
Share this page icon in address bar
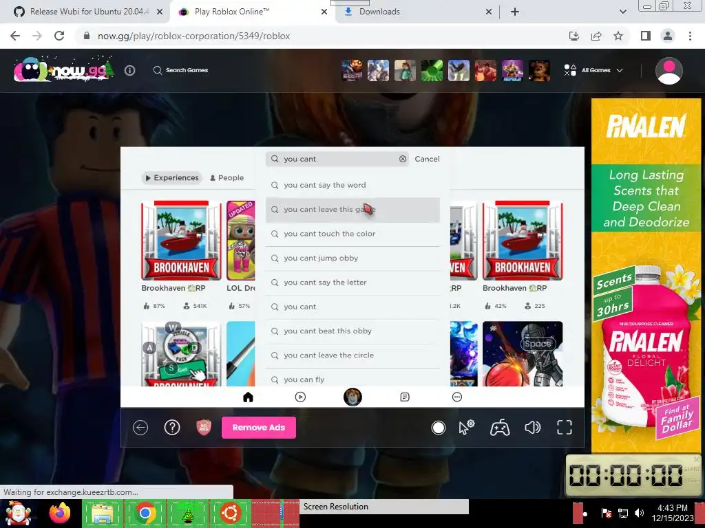(x=596, y=36)
